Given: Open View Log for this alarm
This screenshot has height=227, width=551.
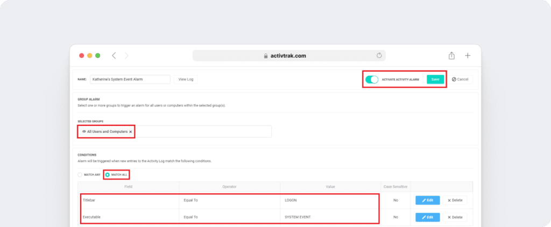Looking at the screenshot, I should [x=186, y=80].
